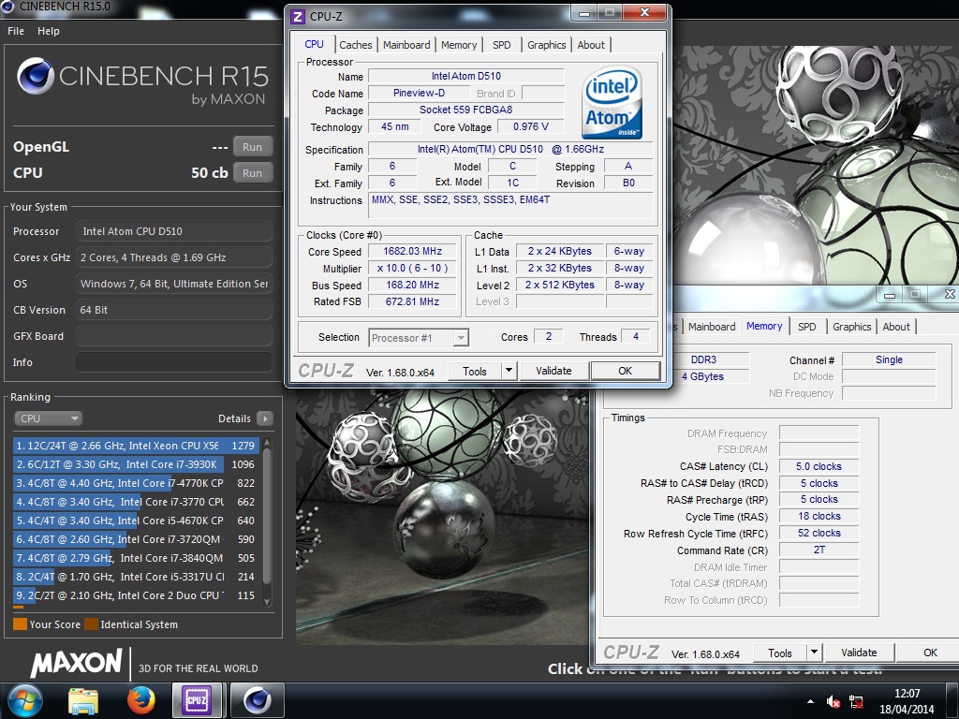The height and width of the screenshot is (719, 959).
Task: Select ranking entry i7-3840QM 505
Action: [x=136, y=558]
